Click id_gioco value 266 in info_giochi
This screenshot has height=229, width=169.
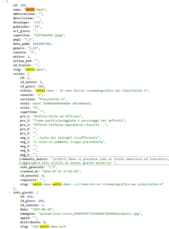[41, 201]
